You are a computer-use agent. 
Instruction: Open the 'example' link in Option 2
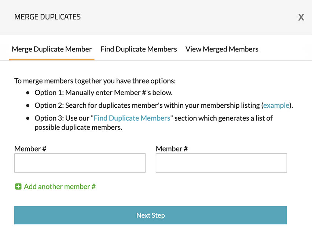pyautogui.click(x=276, y=106)
